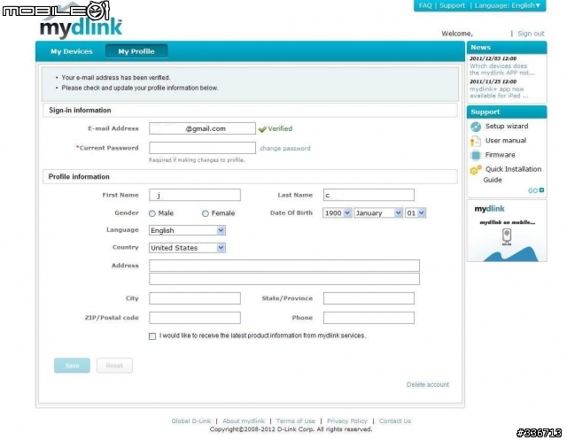Focus the City field

[x=195, y=298]
